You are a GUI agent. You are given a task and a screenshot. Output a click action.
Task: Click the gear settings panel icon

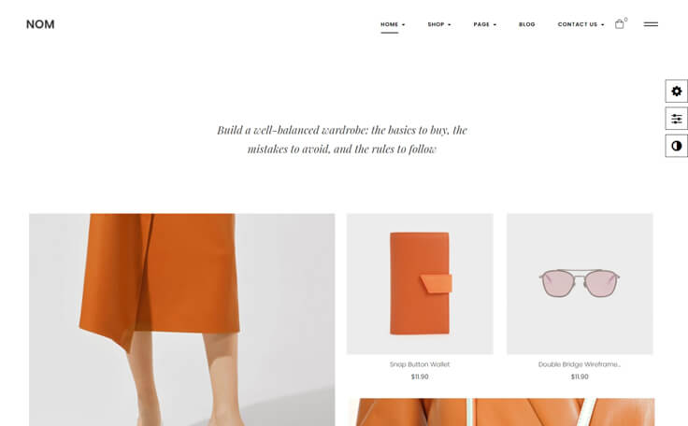[676, 92]
